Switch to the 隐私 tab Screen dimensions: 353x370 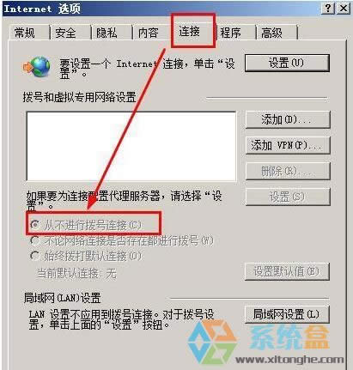107,33
